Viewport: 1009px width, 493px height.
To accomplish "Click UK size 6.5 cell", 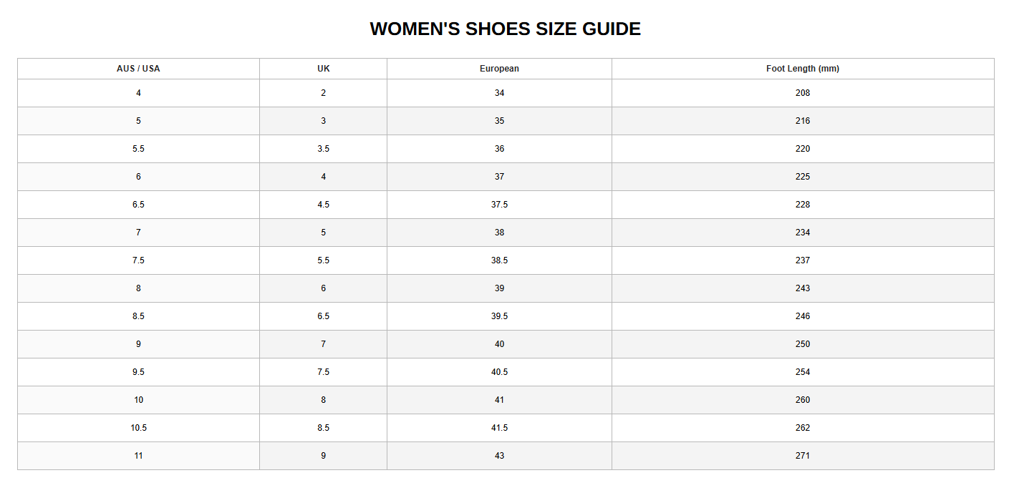I will (323, 316).
